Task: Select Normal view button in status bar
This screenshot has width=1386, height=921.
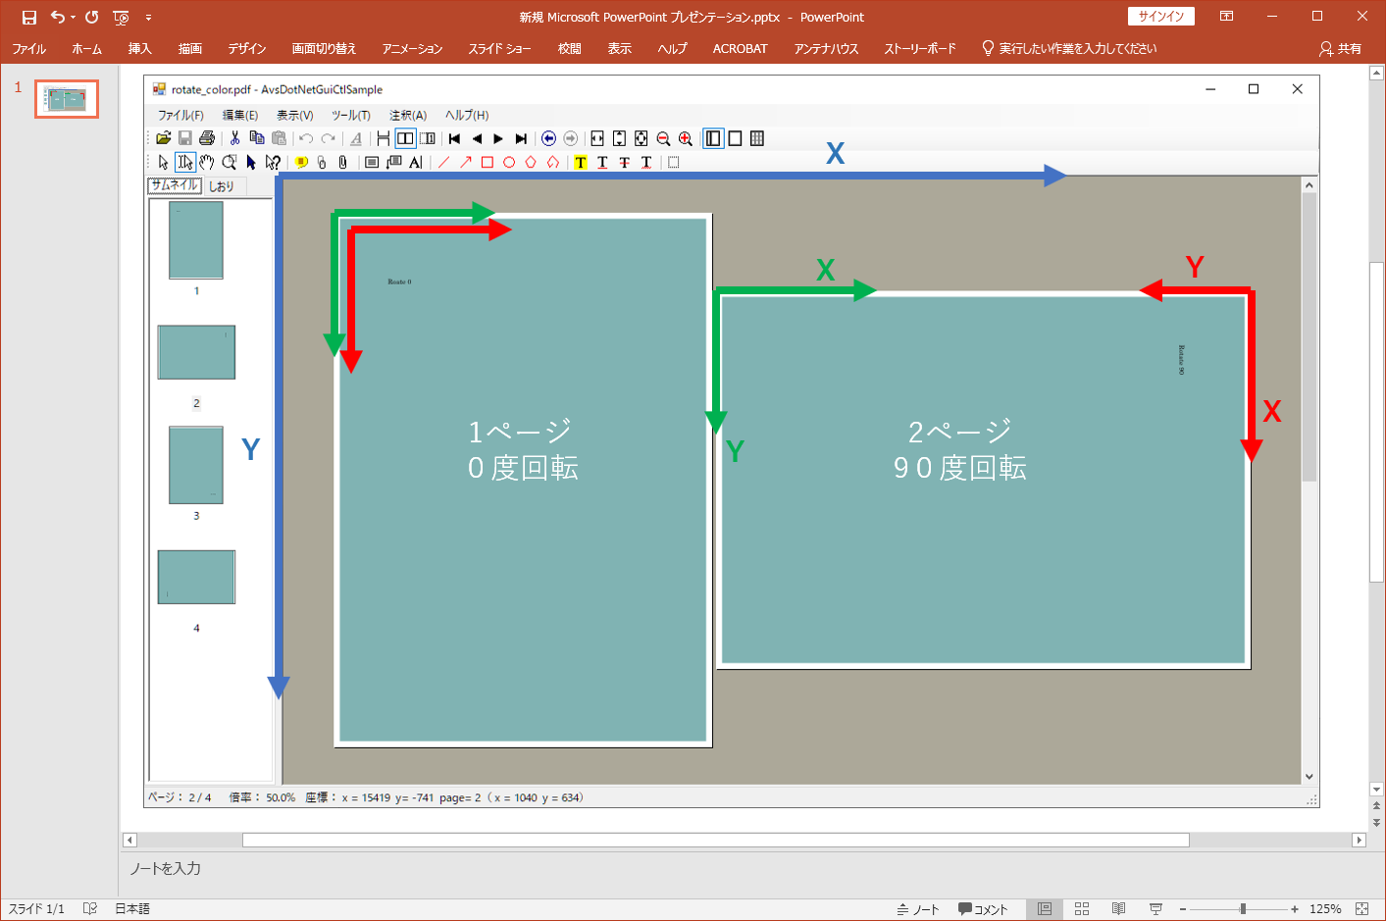Action: 1045,909
